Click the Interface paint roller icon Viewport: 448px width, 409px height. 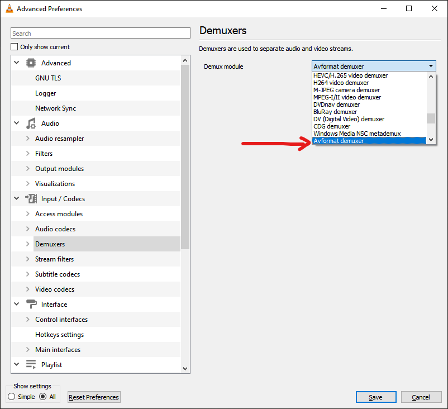[x=31, y=305]
